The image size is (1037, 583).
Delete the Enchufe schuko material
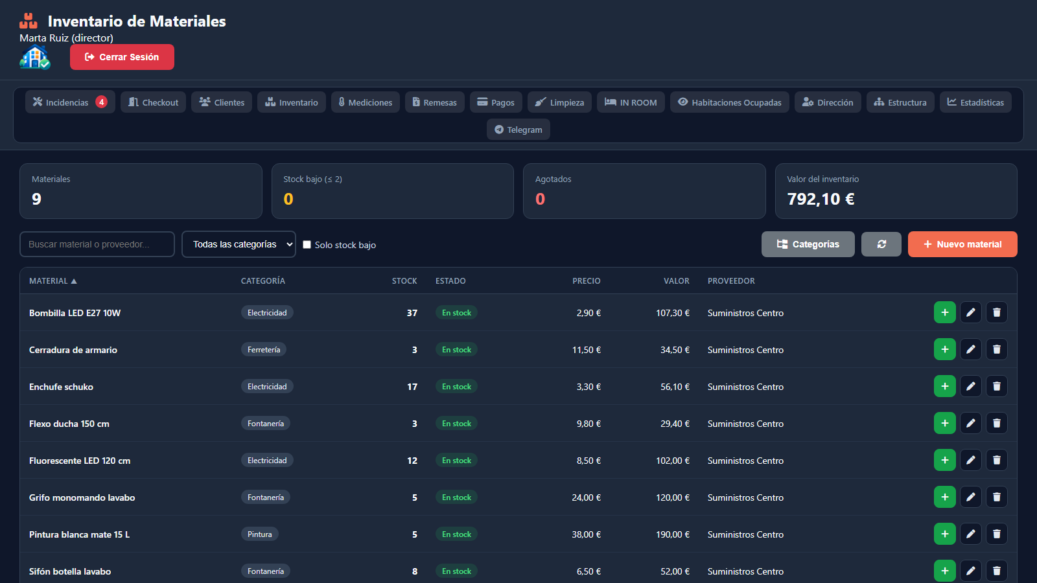(x=997, y=386)
